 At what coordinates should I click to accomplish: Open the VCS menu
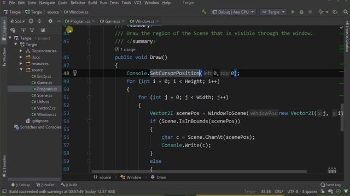(x=137, y=3)
